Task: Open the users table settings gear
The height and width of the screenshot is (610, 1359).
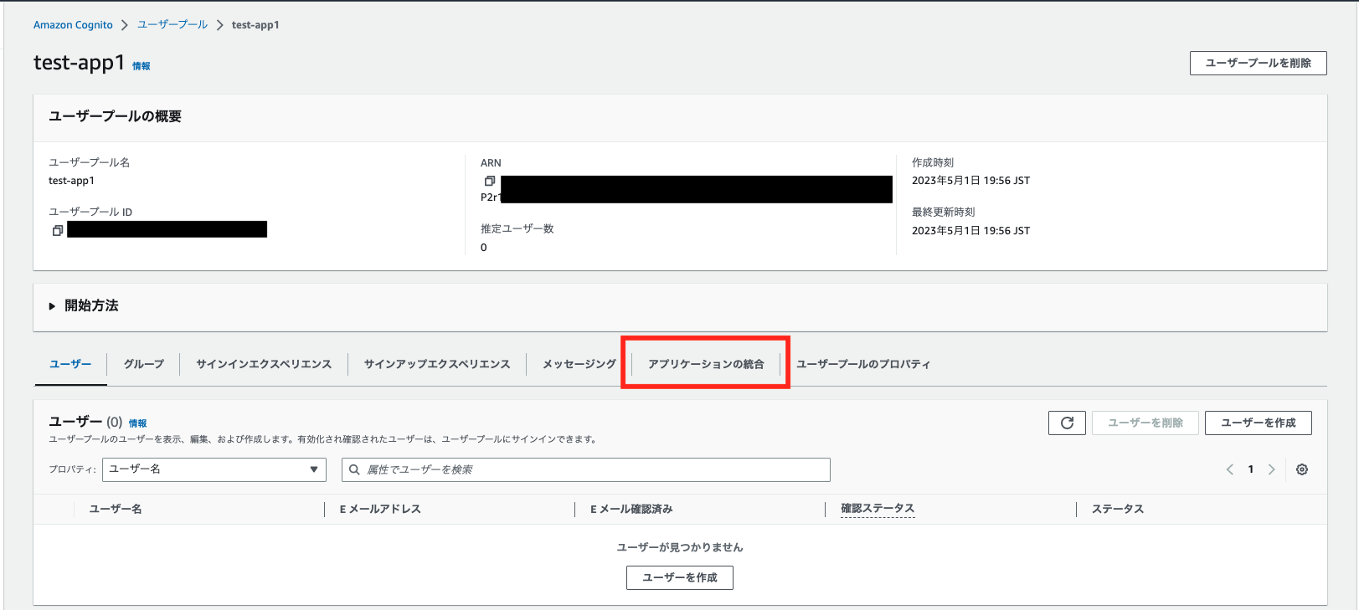Action: tap(1302, 469)
